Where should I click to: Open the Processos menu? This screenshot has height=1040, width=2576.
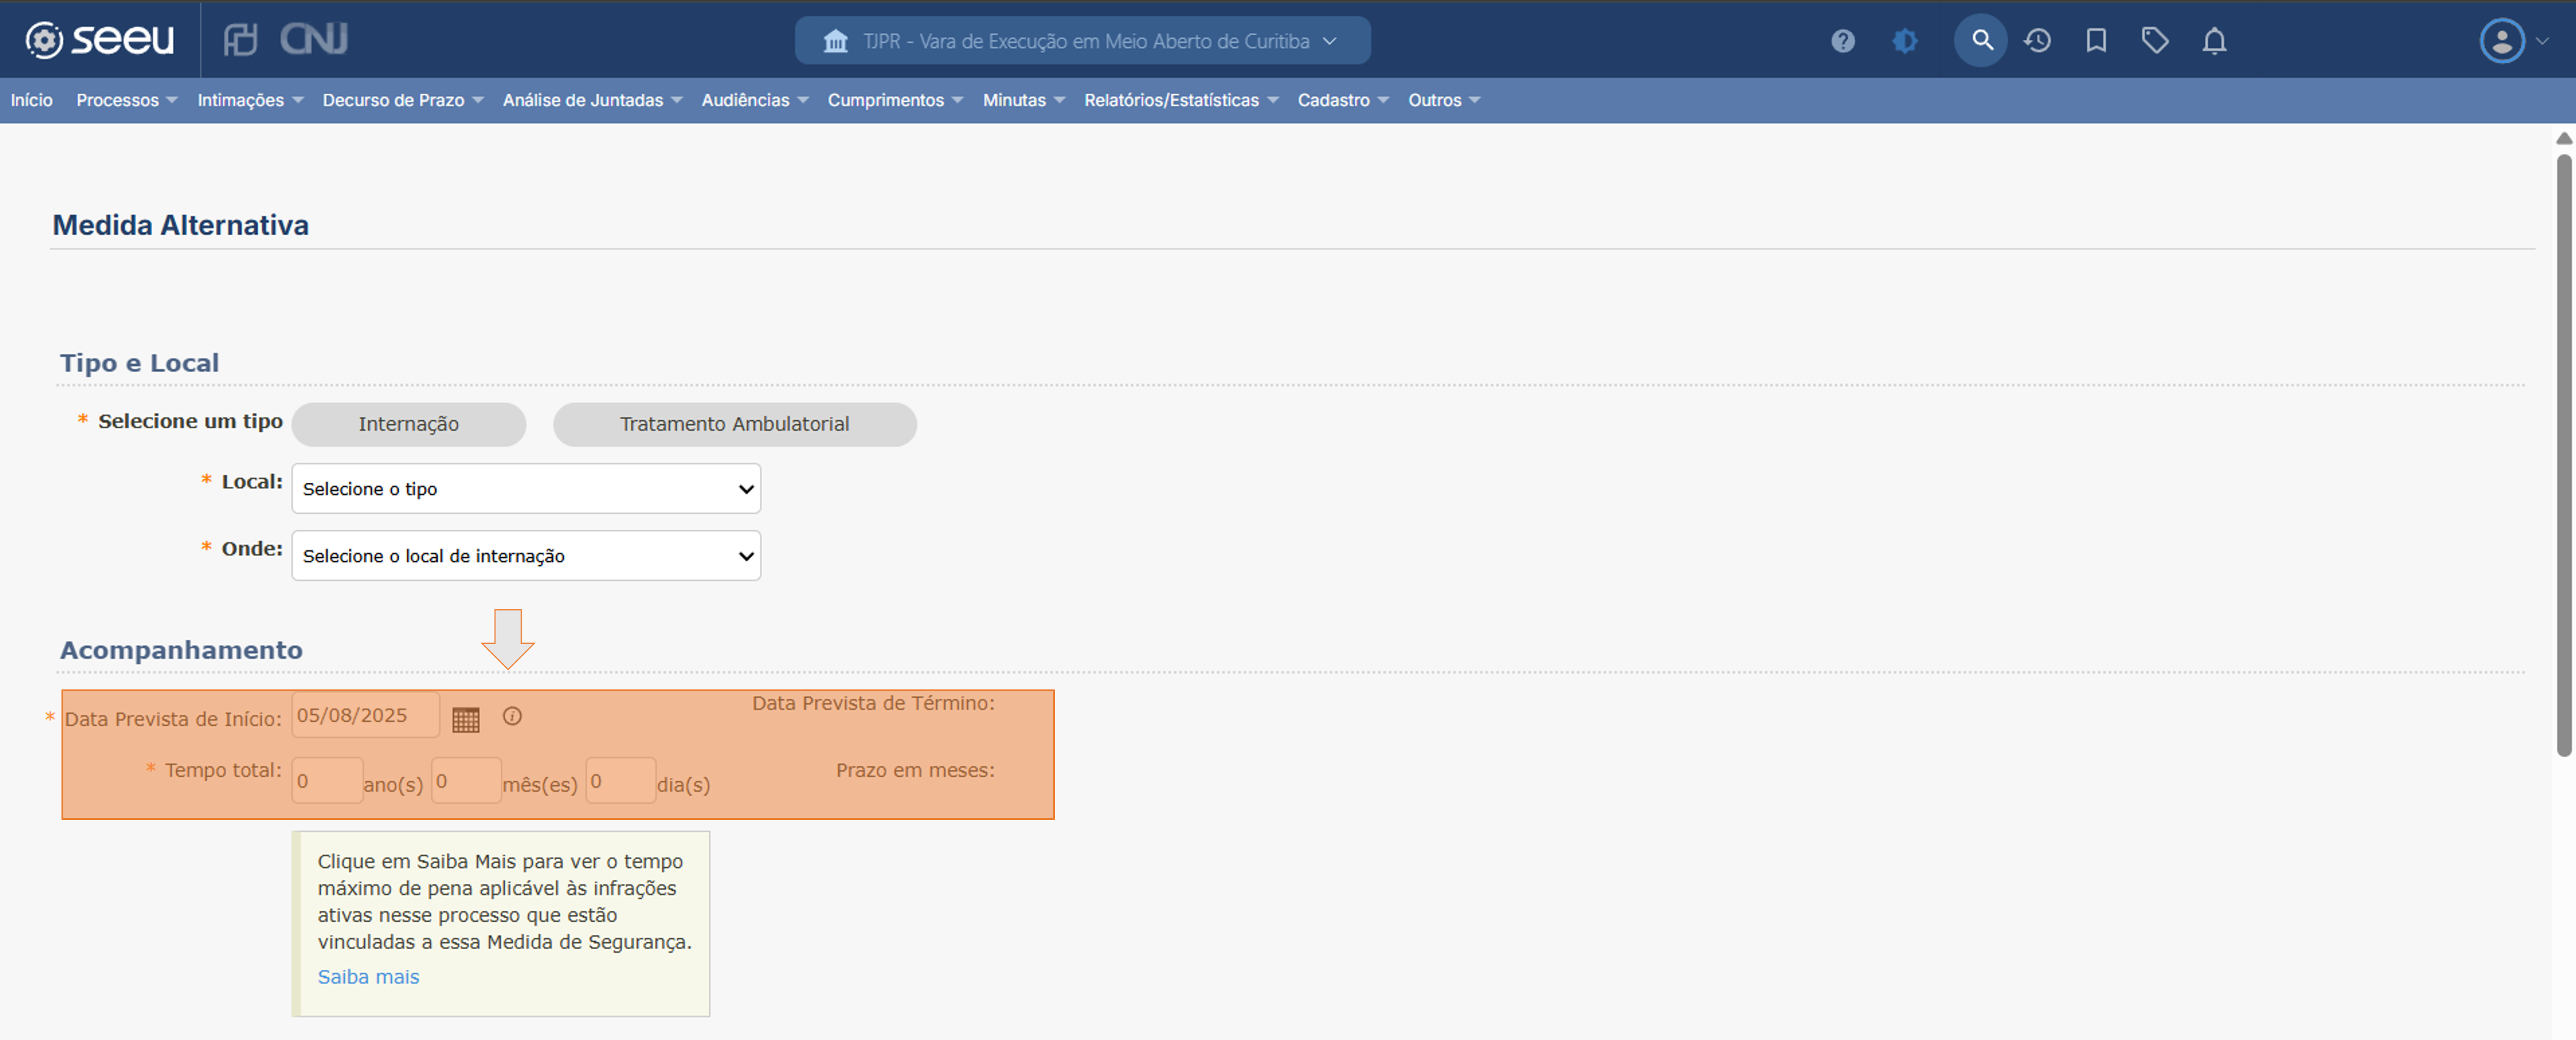(126, 100)
